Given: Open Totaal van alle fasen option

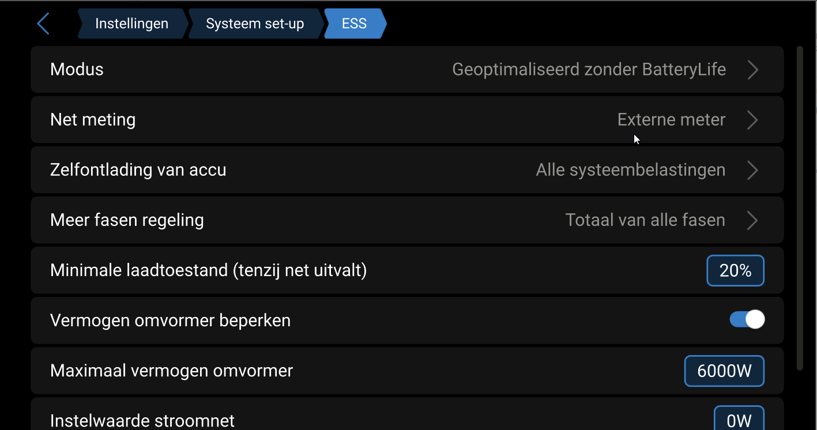Looking at the screenshot, I should (x=645, y=220).
